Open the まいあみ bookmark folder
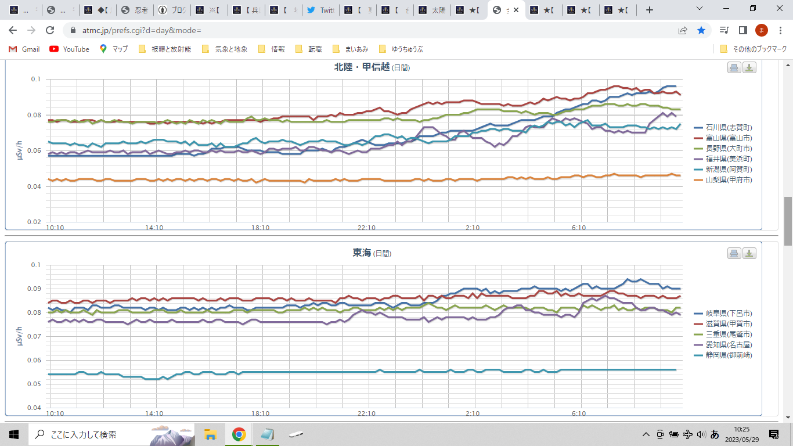This screenshot has height=446, width=793. click(352, 49)
